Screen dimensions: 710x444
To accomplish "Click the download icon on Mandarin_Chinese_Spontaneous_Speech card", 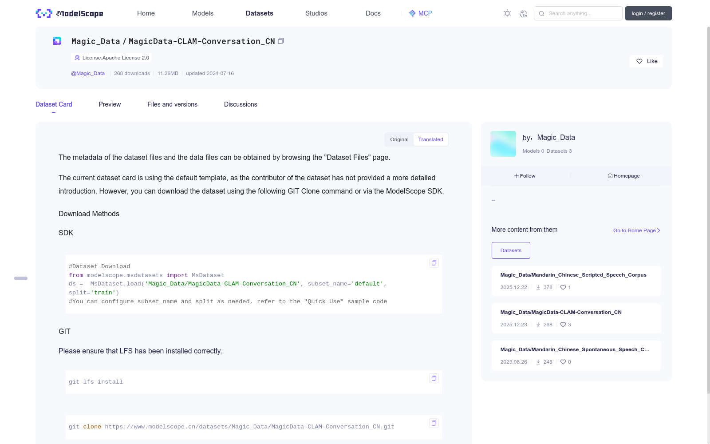I will tap(538, 362).
